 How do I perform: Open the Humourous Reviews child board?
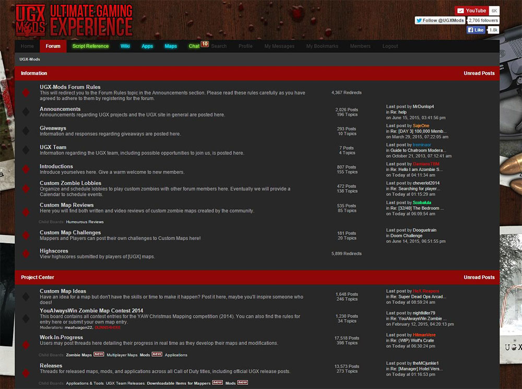tap(85, 222)
